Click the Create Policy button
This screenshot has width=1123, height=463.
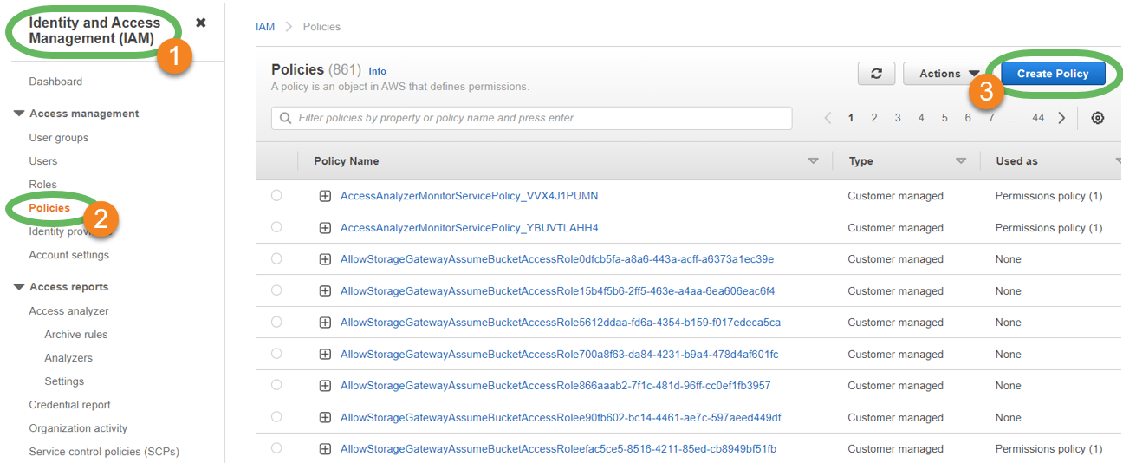(1053, 74)
